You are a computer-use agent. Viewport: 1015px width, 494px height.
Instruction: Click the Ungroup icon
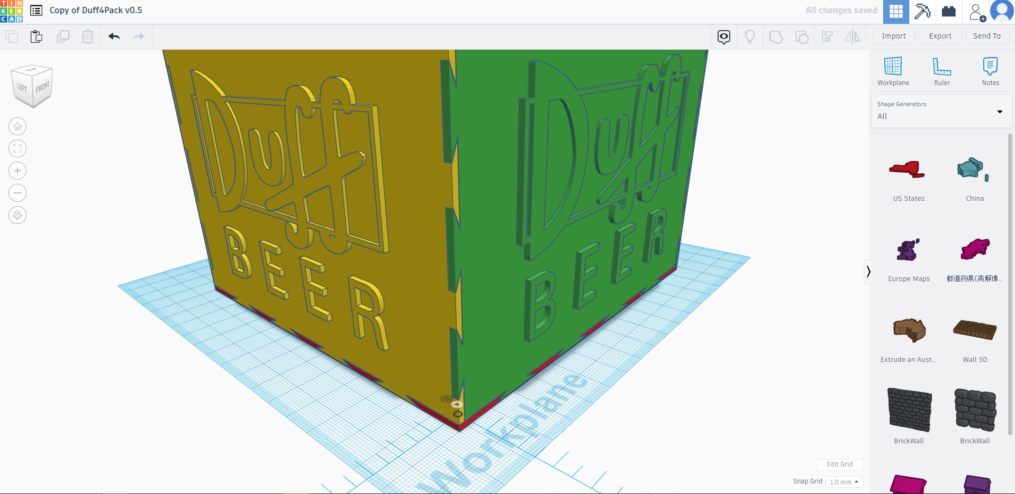[x=801, y=36]
